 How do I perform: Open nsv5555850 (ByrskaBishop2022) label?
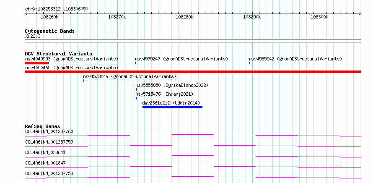[x=172, y=85]
